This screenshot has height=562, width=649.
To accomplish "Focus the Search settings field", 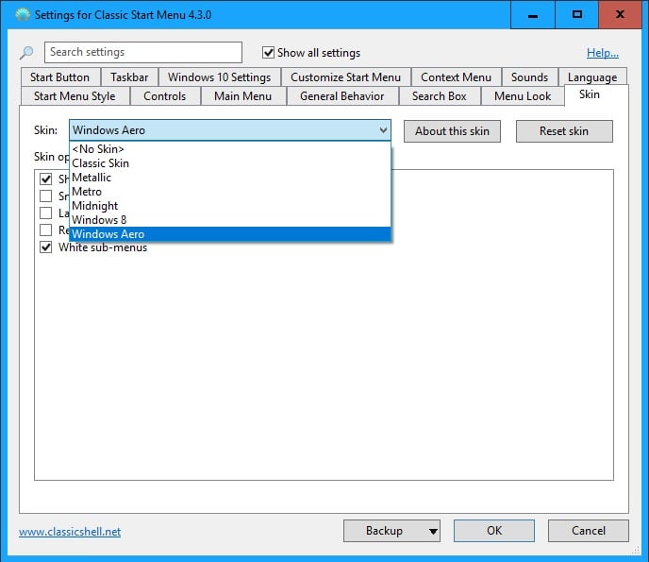I will tap(143, 52).
